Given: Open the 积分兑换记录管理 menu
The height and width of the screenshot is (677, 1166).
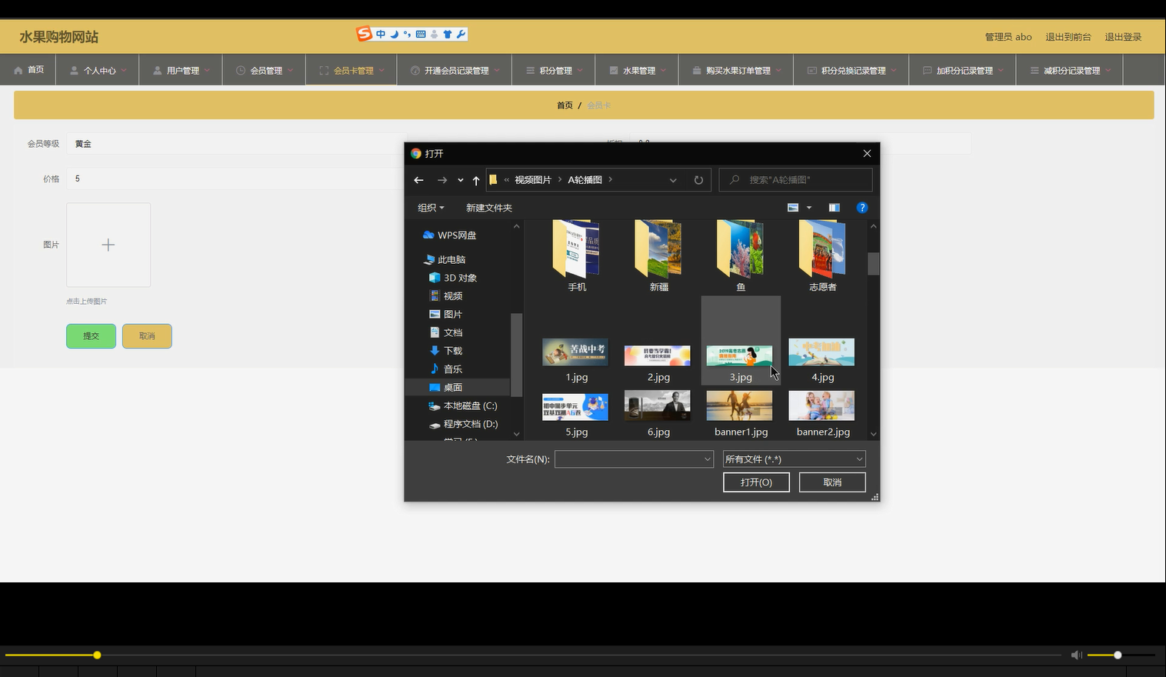Looking at the screenshot, I should click(851, 70).
